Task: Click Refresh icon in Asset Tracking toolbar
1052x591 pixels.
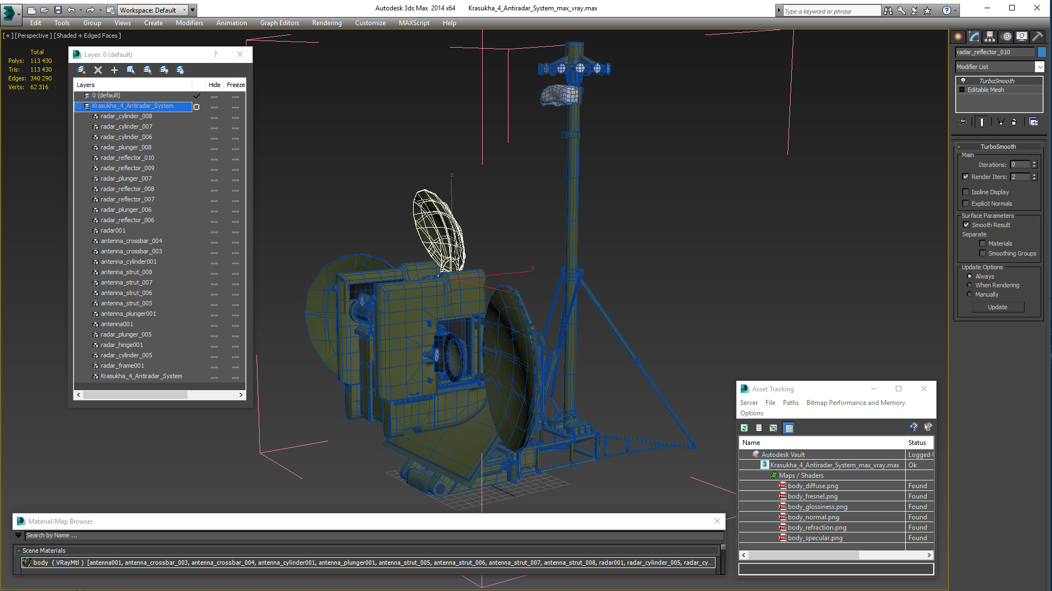Action: coord(744,428)
